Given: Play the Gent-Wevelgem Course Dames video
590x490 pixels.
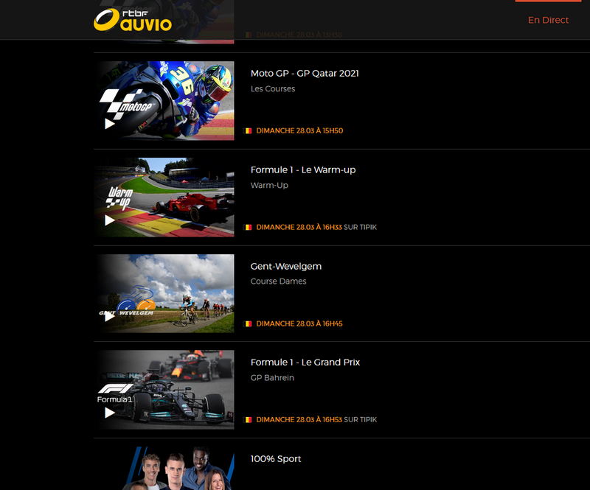Looking at the screenshot, I should pyautogui.click(x=109, y=316).
